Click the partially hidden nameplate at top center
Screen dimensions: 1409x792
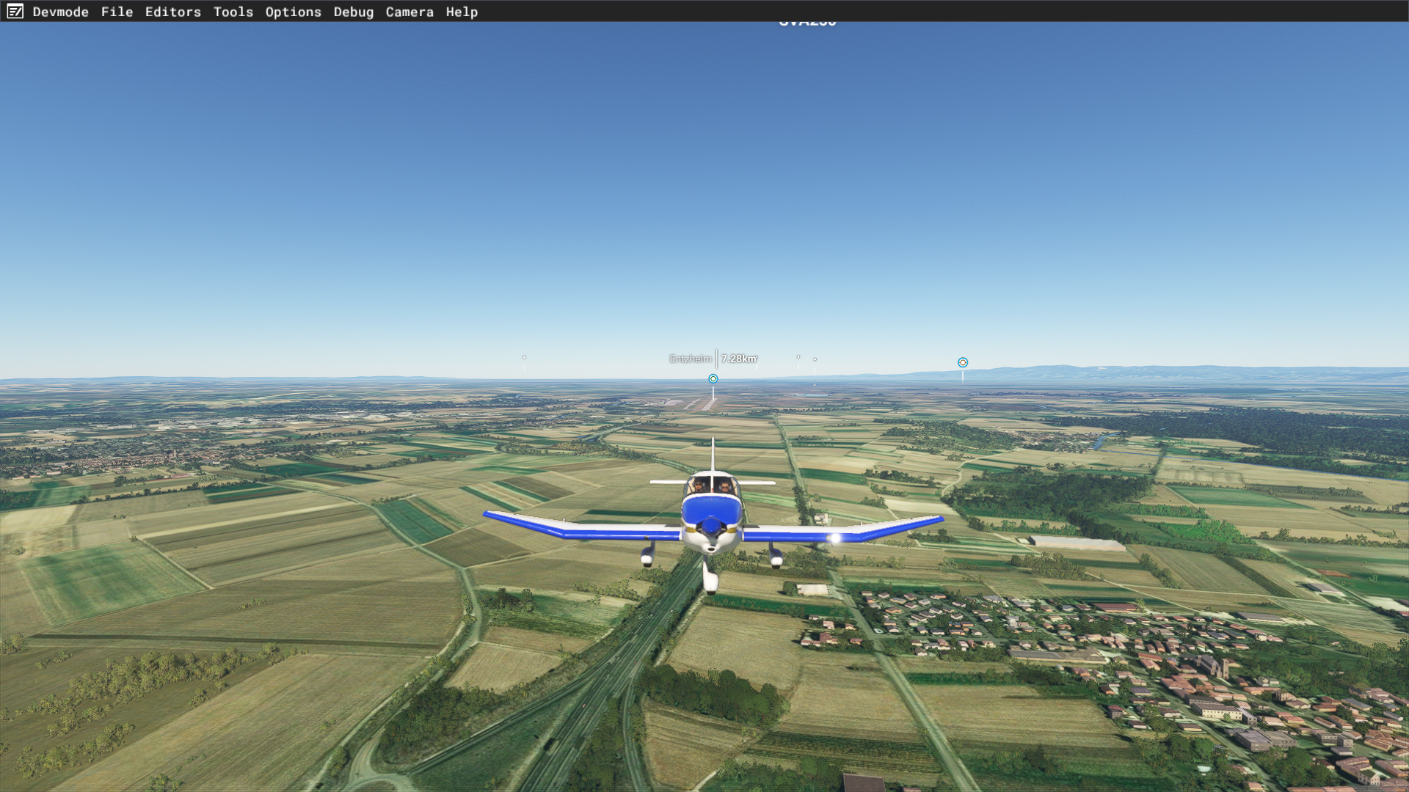tap(807, 23)
